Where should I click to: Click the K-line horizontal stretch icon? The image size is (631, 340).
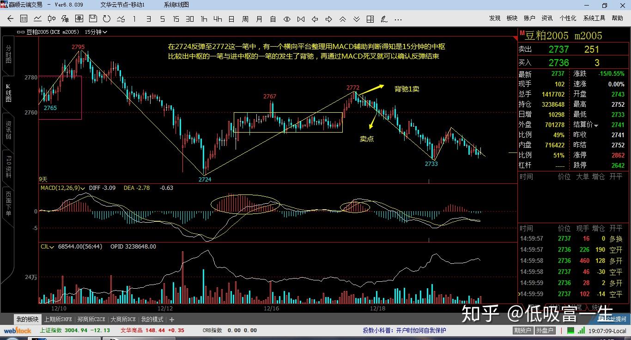(287, 19)
